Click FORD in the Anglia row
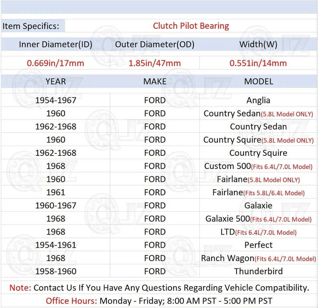This screenshot has width=318, height=308. [x=155, y=100]
